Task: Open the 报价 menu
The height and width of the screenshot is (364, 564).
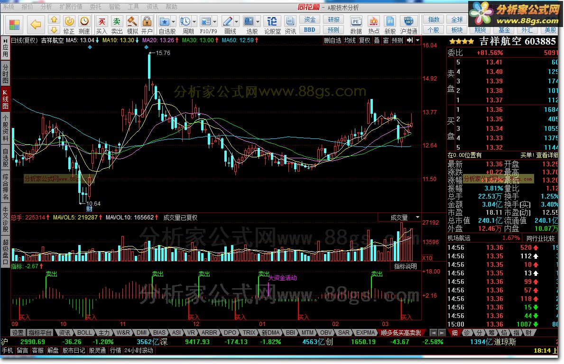Action: point(28,7)
